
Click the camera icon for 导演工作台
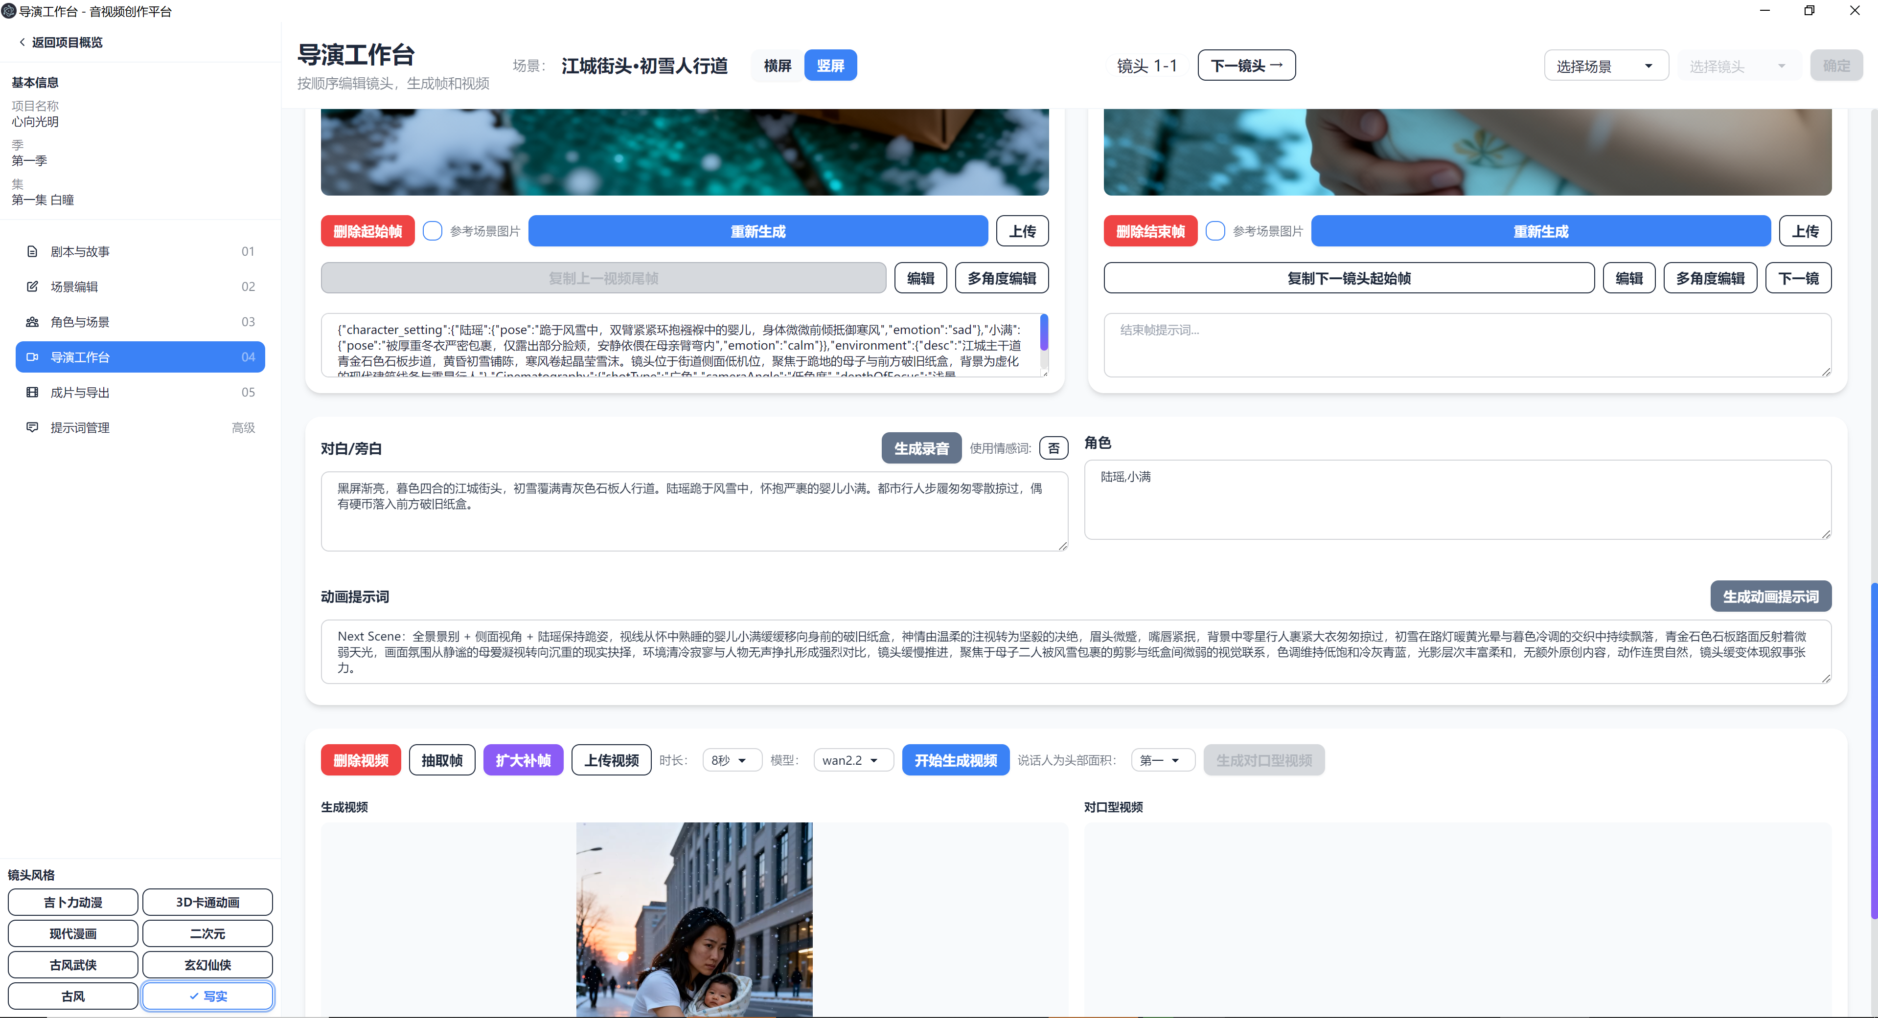(32, 357)
